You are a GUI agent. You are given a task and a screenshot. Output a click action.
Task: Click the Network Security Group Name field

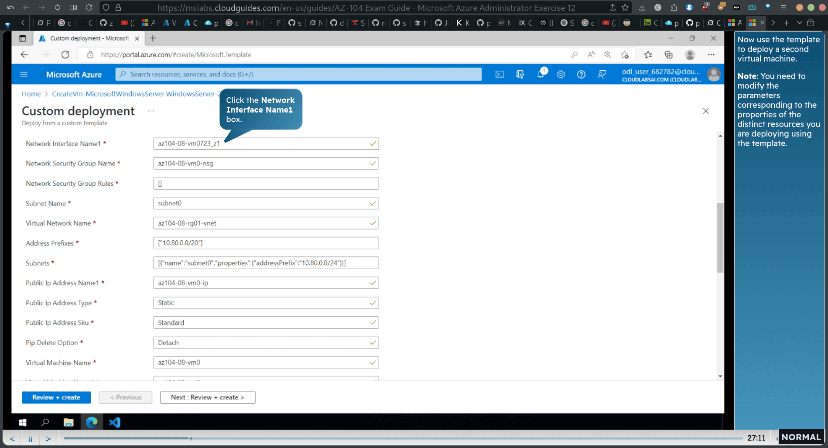click(266, 164)
